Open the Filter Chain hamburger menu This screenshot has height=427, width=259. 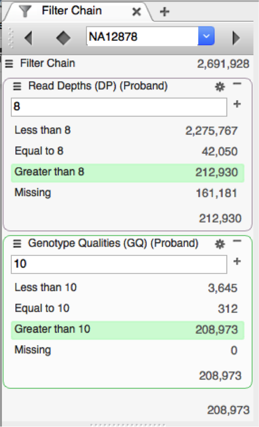coord(9,63)
